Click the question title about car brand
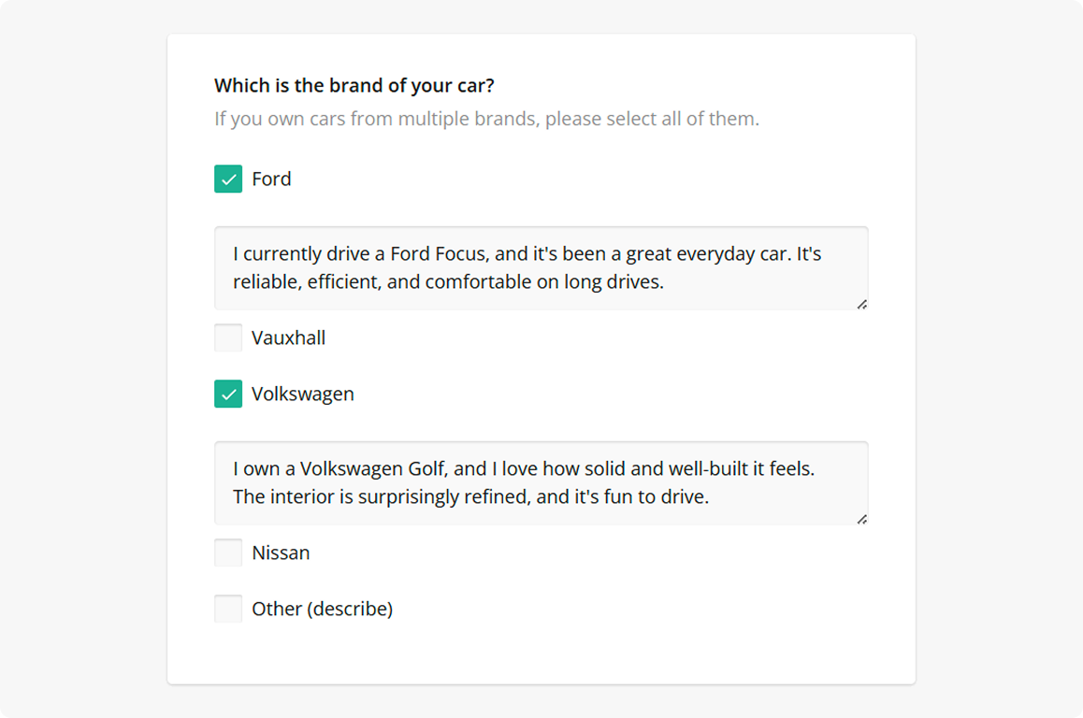Screen dimensions: 1083x718 point(354,85)
